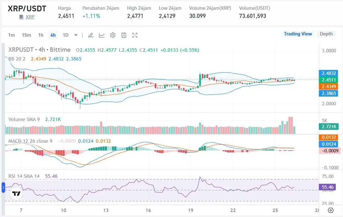Open settings gear at bottom right

(330, 210)
